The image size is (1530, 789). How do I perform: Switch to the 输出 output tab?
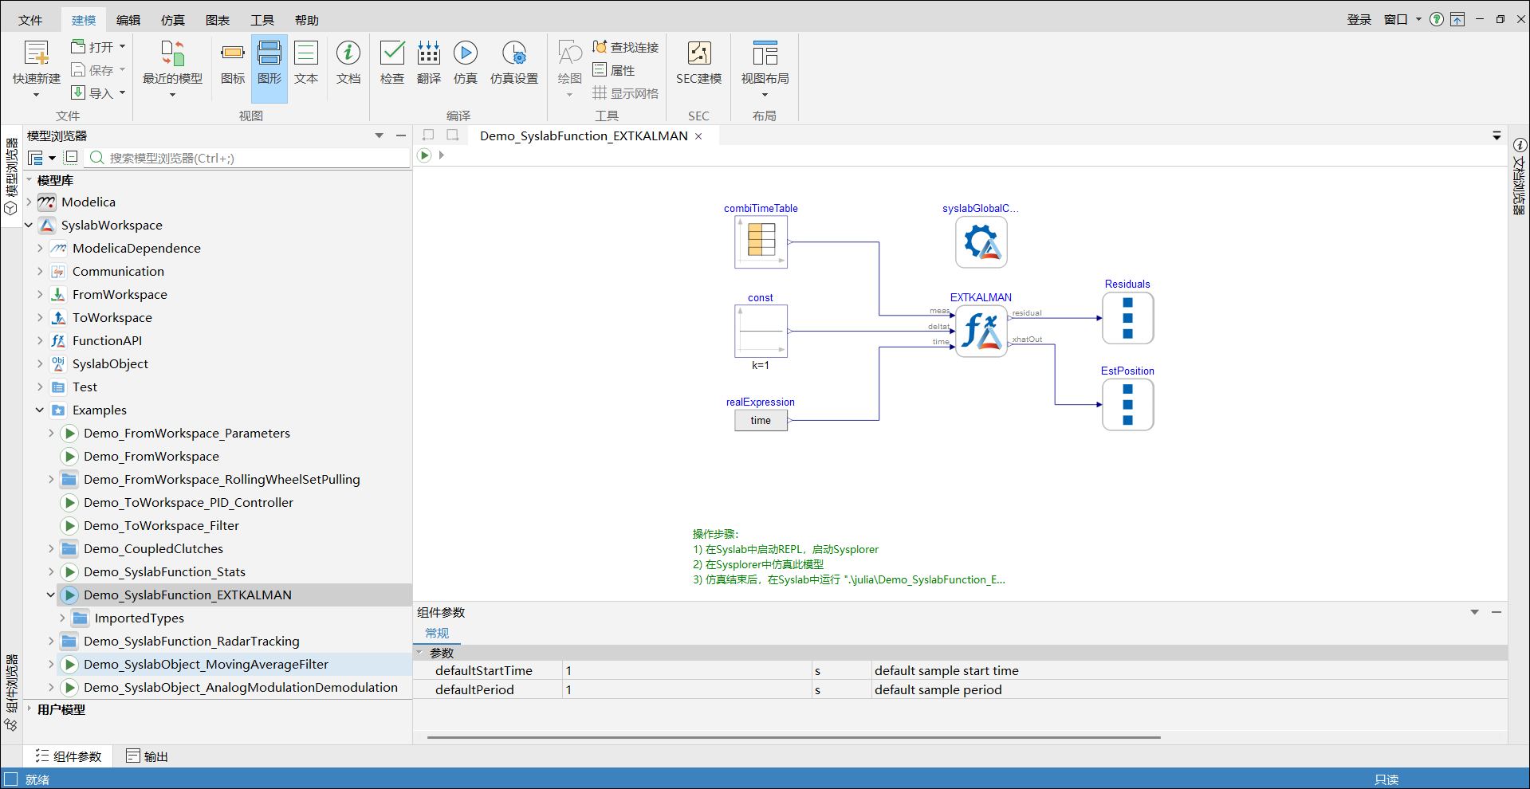[147, 756]
